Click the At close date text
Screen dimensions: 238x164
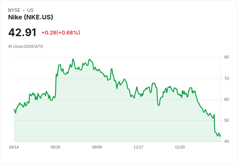pos(25,46)
